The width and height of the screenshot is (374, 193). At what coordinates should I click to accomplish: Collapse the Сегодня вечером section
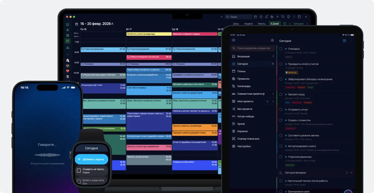[x=351, y=172]
